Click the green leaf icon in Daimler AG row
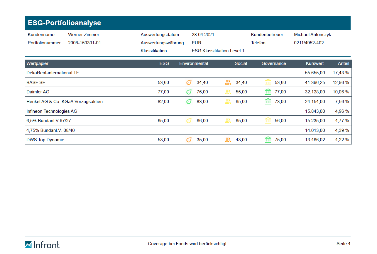Image resolution: width=377 pixels, height=254 pixels. pos(189,92)
